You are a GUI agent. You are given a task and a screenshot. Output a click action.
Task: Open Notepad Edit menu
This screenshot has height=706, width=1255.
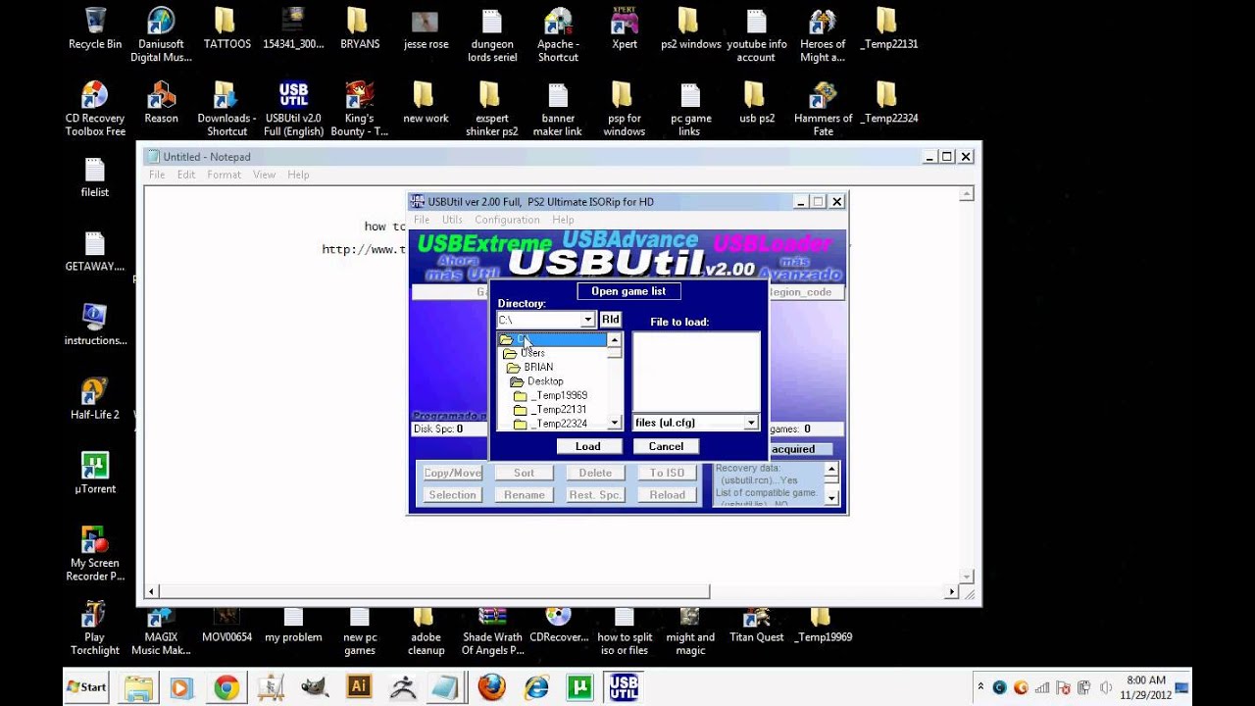(x=186, y=175)
